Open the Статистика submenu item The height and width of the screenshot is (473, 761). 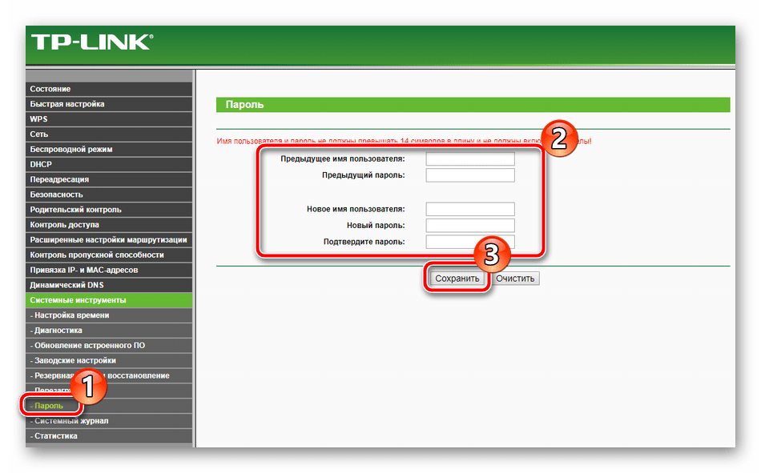tap(109, 435)
